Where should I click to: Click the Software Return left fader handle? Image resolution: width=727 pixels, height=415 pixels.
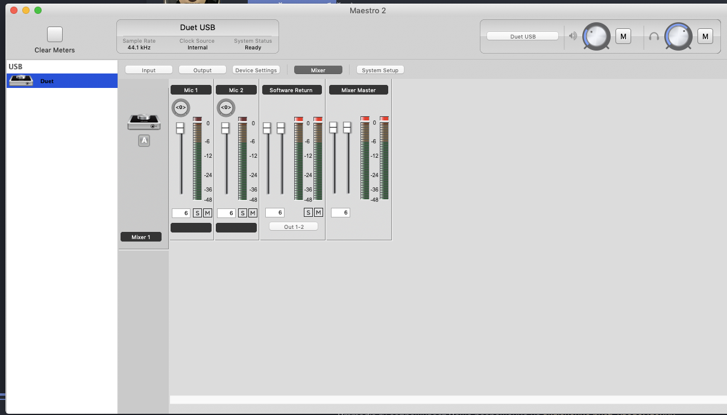(267, 128)
